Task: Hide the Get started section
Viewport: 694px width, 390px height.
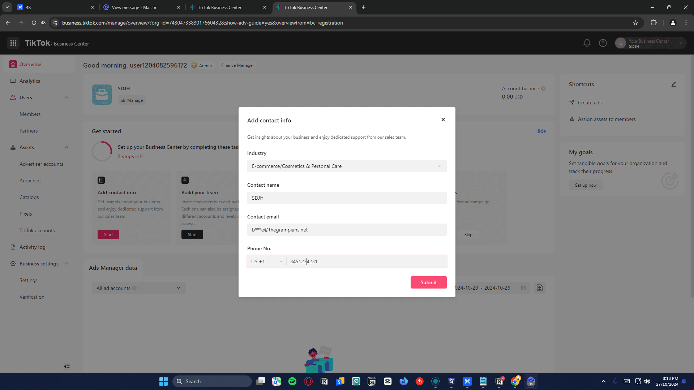Action: tap(540, 131)
